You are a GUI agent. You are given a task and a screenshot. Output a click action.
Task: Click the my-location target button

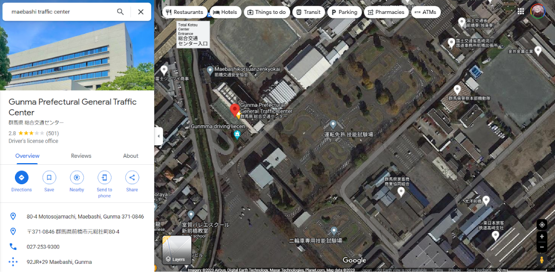pos(542,225)
